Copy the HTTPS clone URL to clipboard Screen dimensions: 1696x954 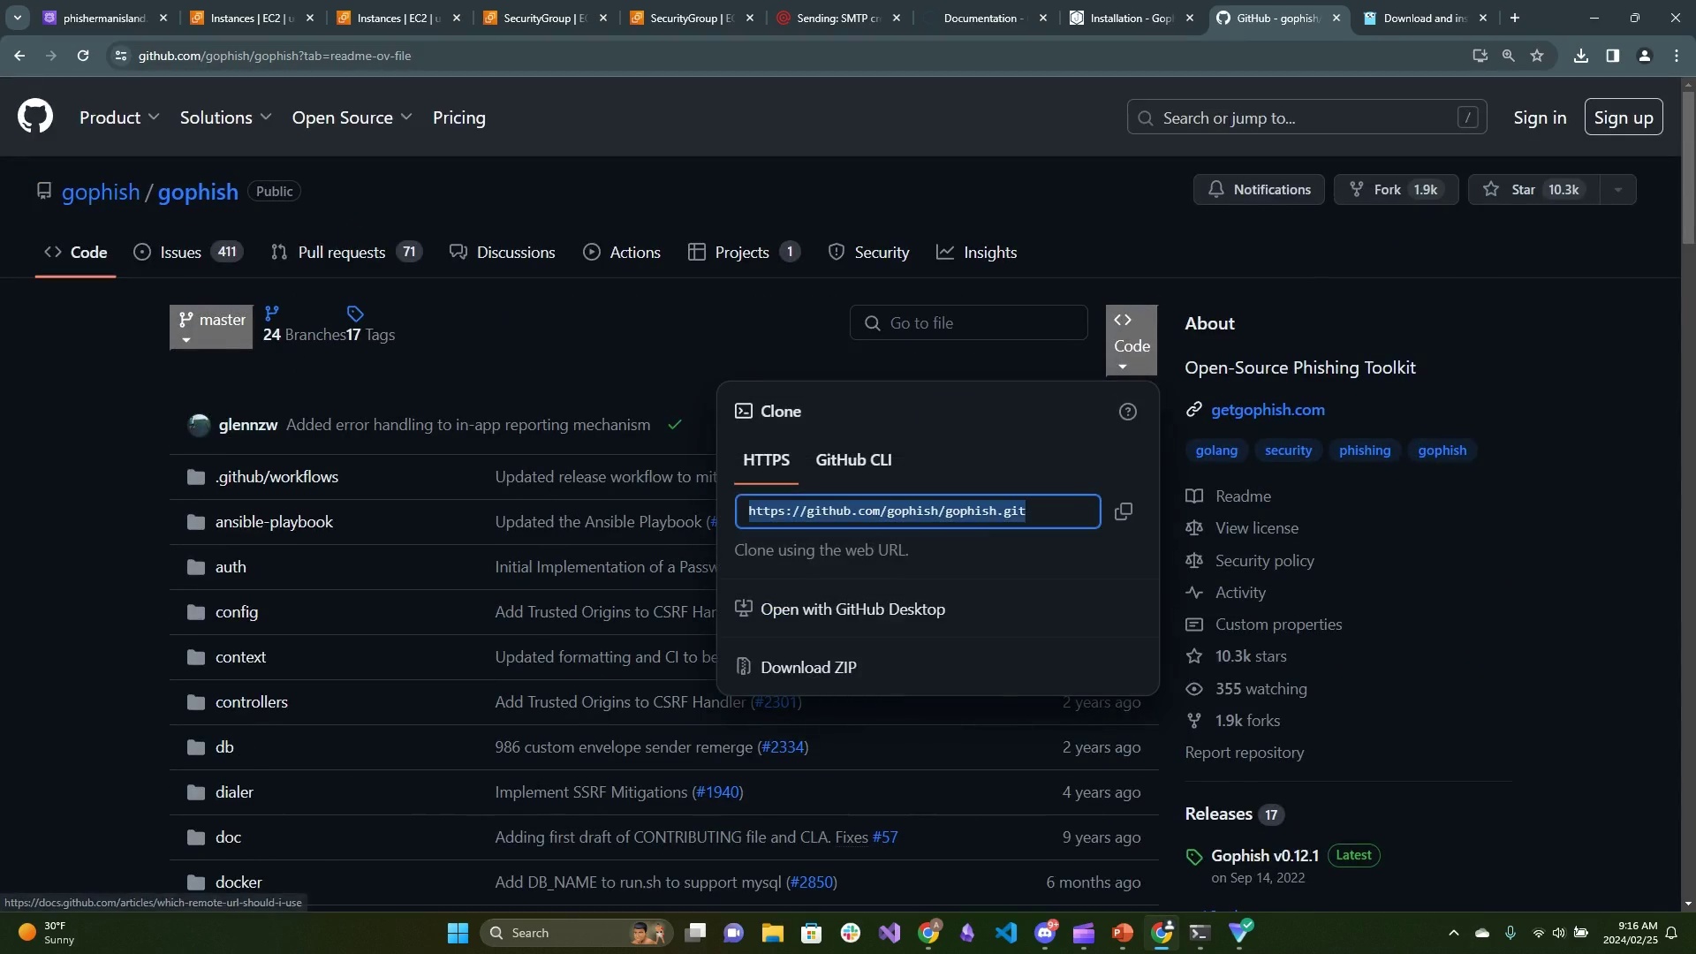(1123, 511)
